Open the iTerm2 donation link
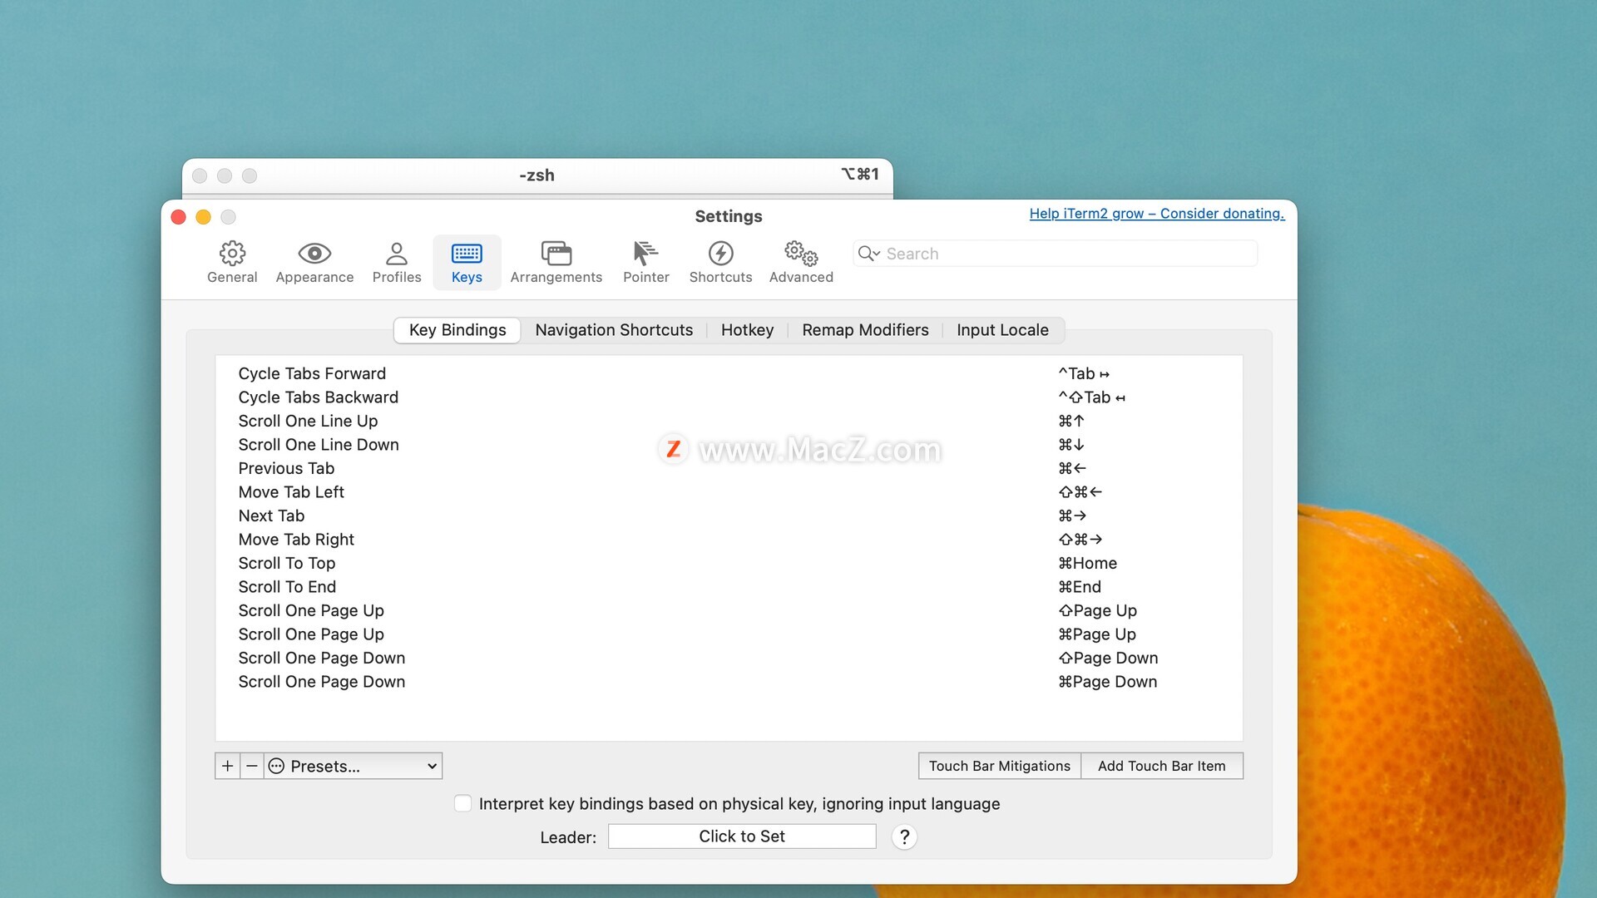The image size is (1597, 898). 1157,214
